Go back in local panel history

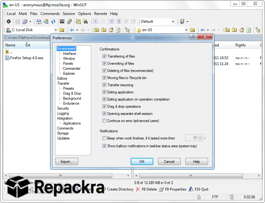click(x=72, y=30)
